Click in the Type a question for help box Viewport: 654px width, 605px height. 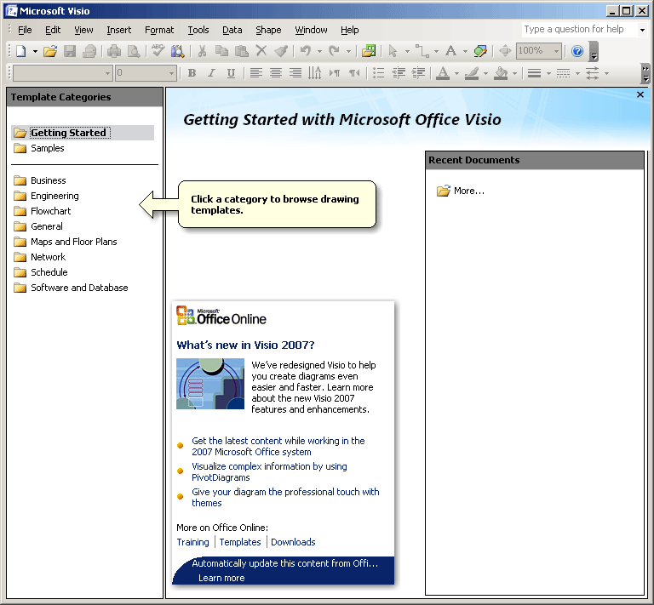point(579,29)
